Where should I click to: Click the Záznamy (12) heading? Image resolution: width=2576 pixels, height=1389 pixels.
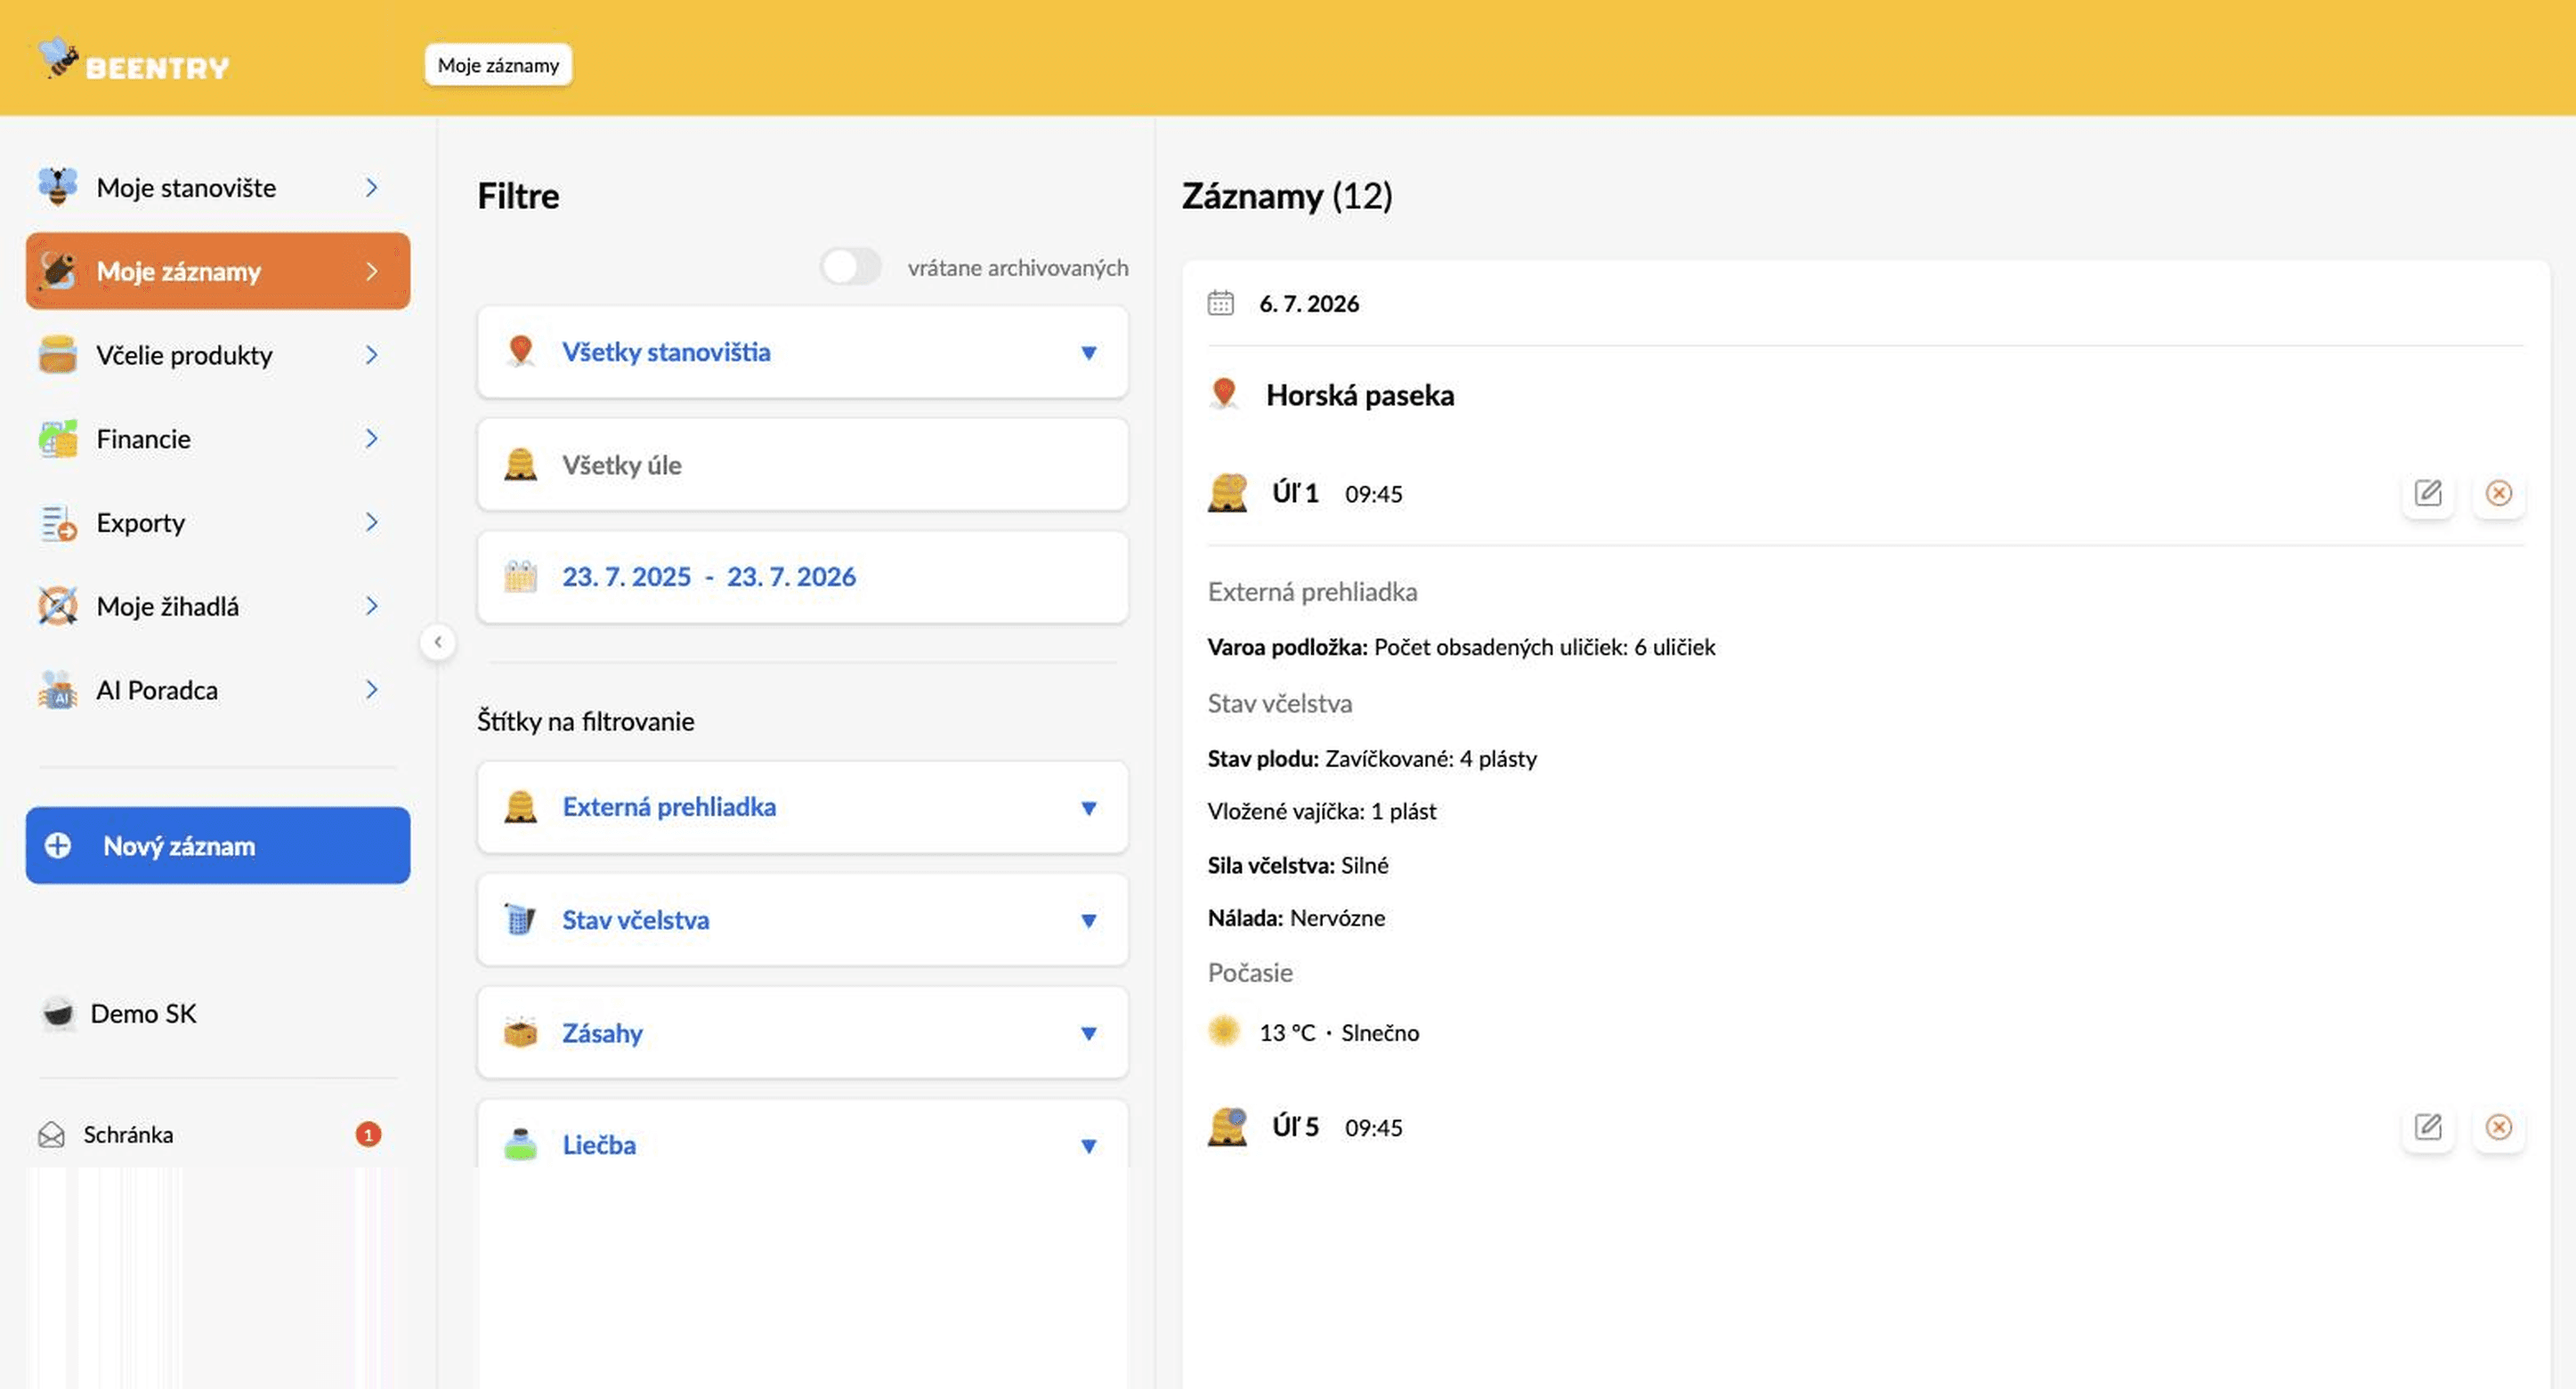pyautogui.click(x=1287, y=196)
